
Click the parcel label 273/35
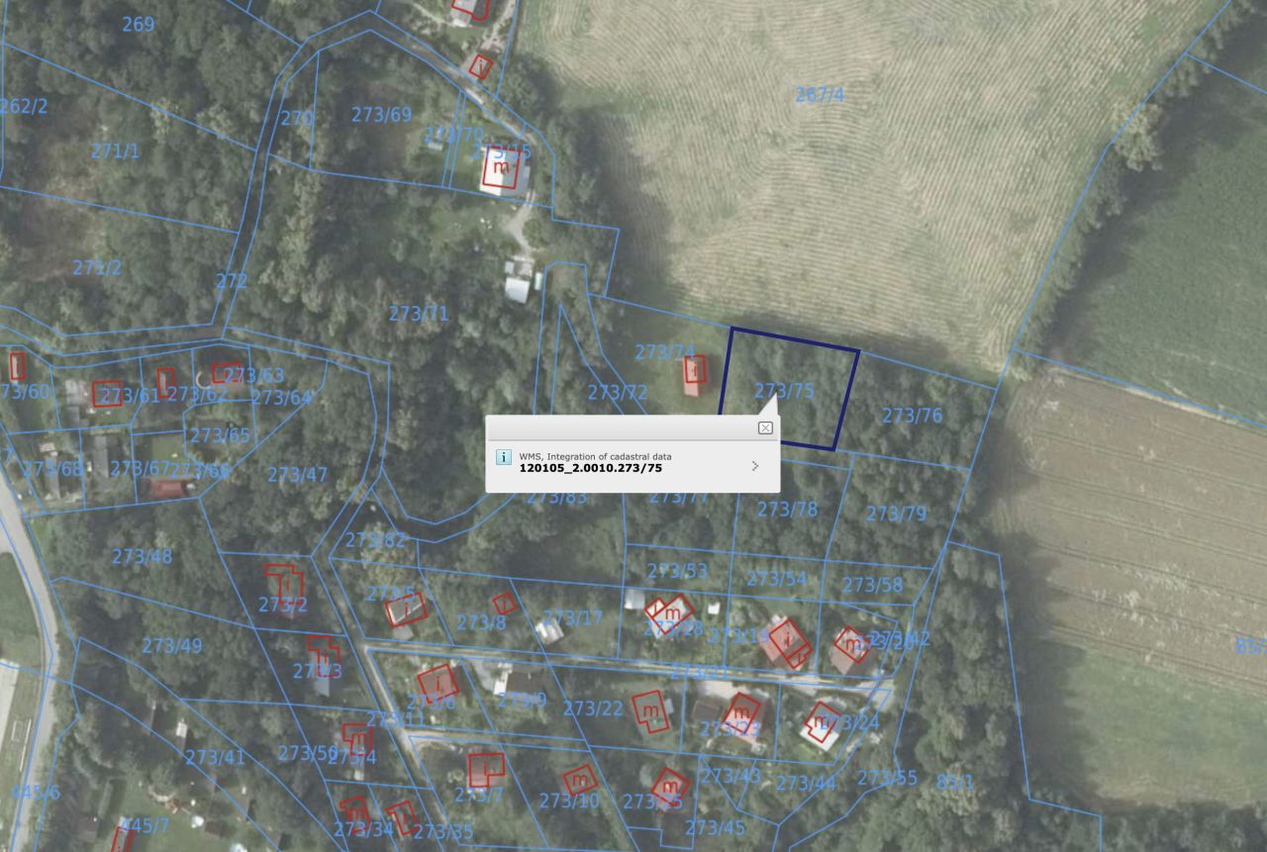(x=443, y=831)
